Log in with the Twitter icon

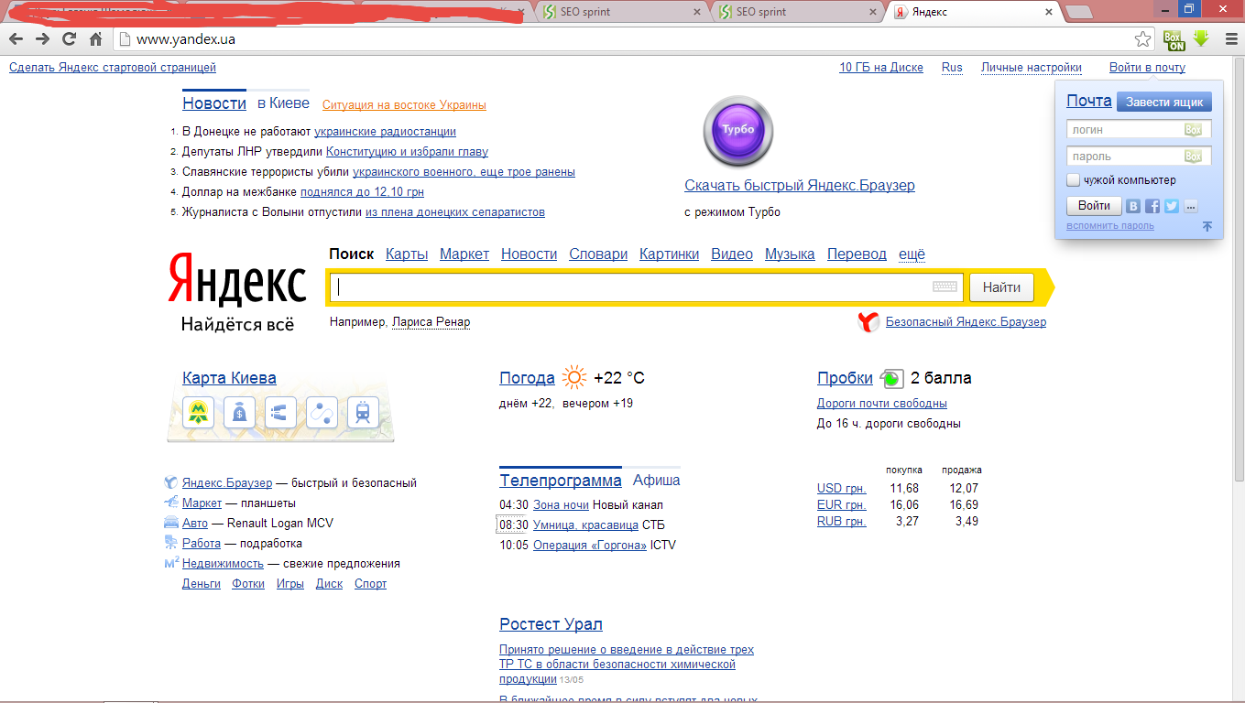point(1172,206)
